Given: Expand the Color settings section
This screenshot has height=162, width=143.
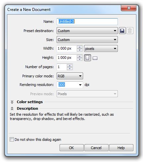Looking at the screenshot, I should point(12,102).
